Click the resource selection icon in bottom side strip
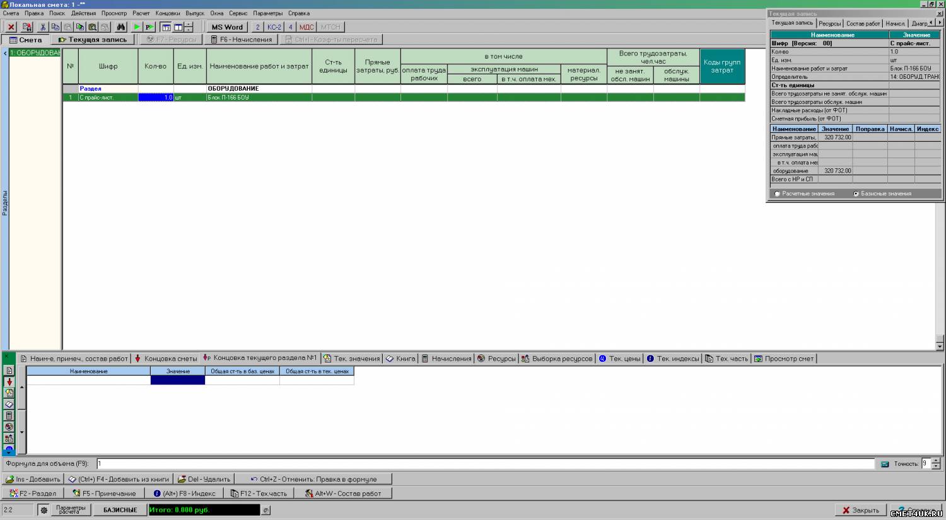The height and width of the screenshot is (520, 946). point(9,438)
